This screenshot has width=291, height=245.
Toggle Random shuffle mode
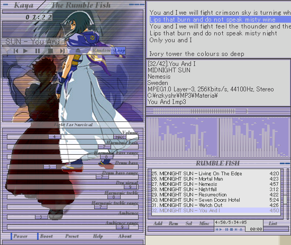(x=102, y=50)
